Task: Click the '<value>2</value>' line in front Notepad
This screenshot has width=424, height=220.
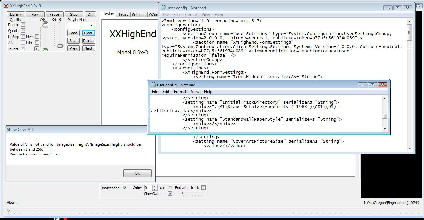Action: pos(214,123)
